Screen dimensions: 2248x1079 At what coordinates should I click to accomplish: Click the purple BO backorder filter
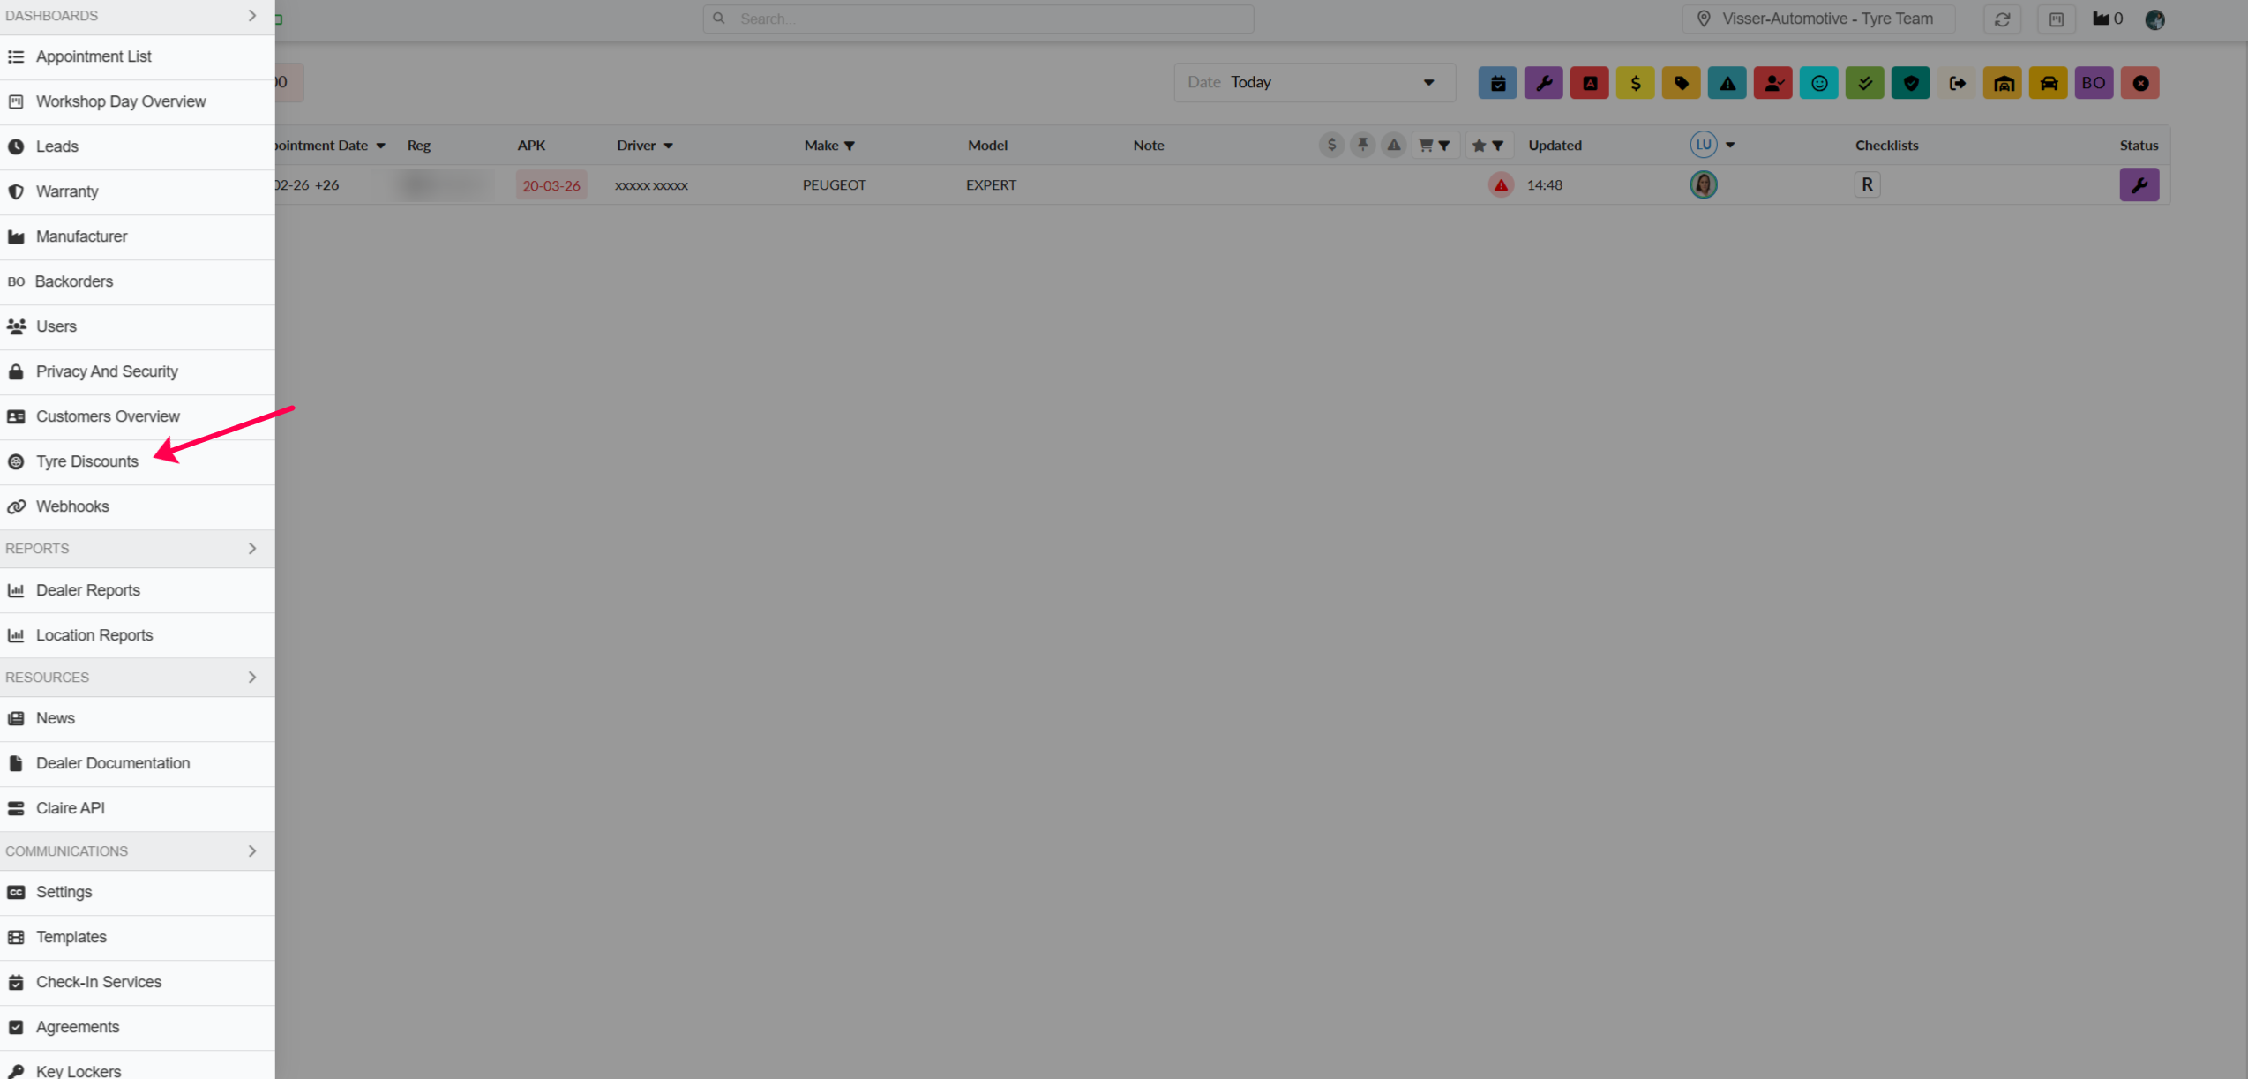[x=2093, y=83]
